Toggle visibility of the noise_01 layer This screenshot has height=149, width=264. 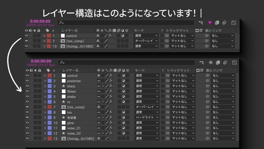click(27, 128)
